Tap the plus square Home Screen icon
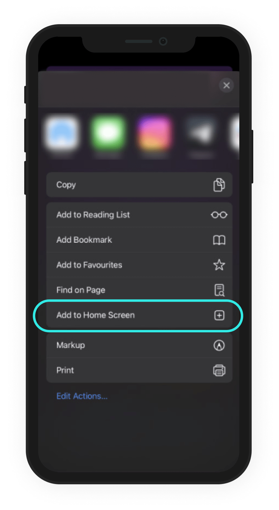The image size is (279, 510). click(219, 315)
